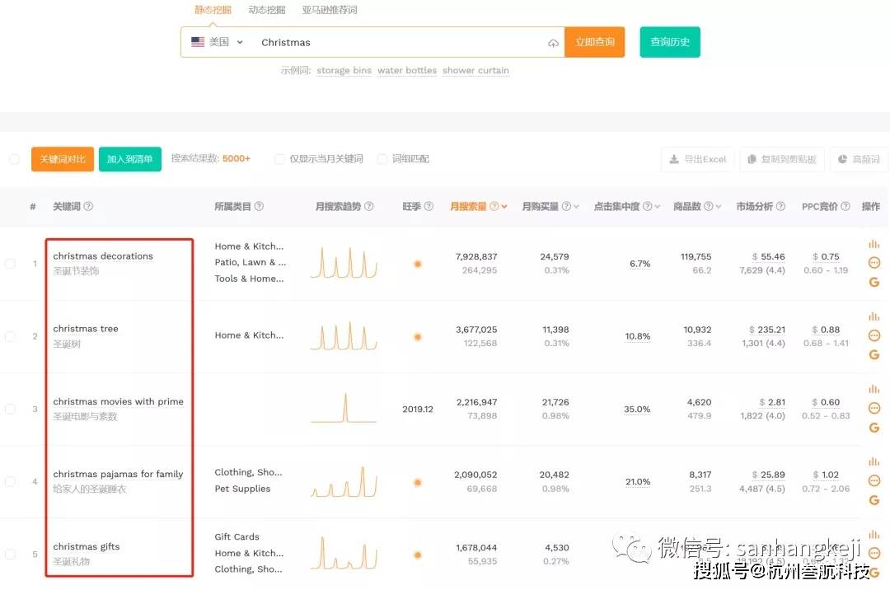
Task: Click the Christmas keyword search field
Action: [400, 42]
